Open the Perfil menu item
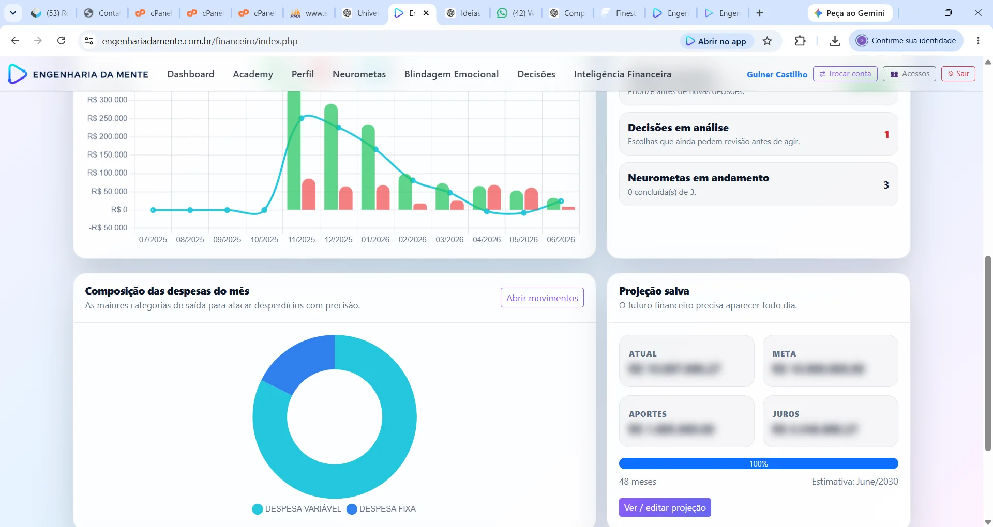The width and height of the screenshot is (993, 527). [x=303, y=74]
